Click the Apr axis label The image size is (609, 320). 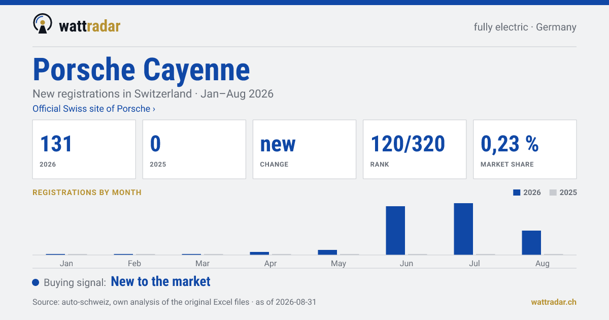(x=270, y=264)
